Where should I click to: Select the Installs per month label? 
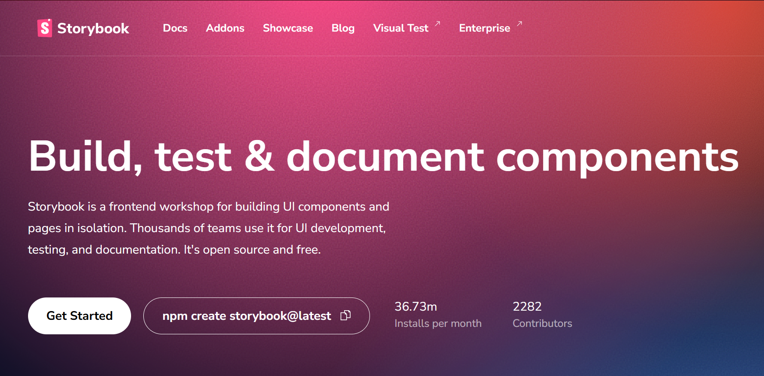pos(437,323)
